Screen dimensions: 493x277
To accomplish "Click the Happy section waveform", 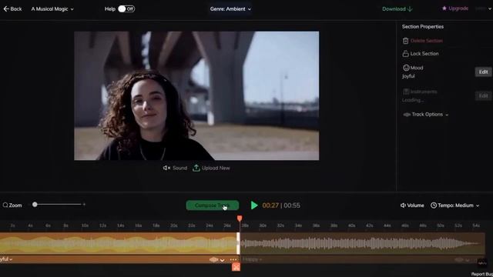I will pyautogui.click(x=363, y=243).
